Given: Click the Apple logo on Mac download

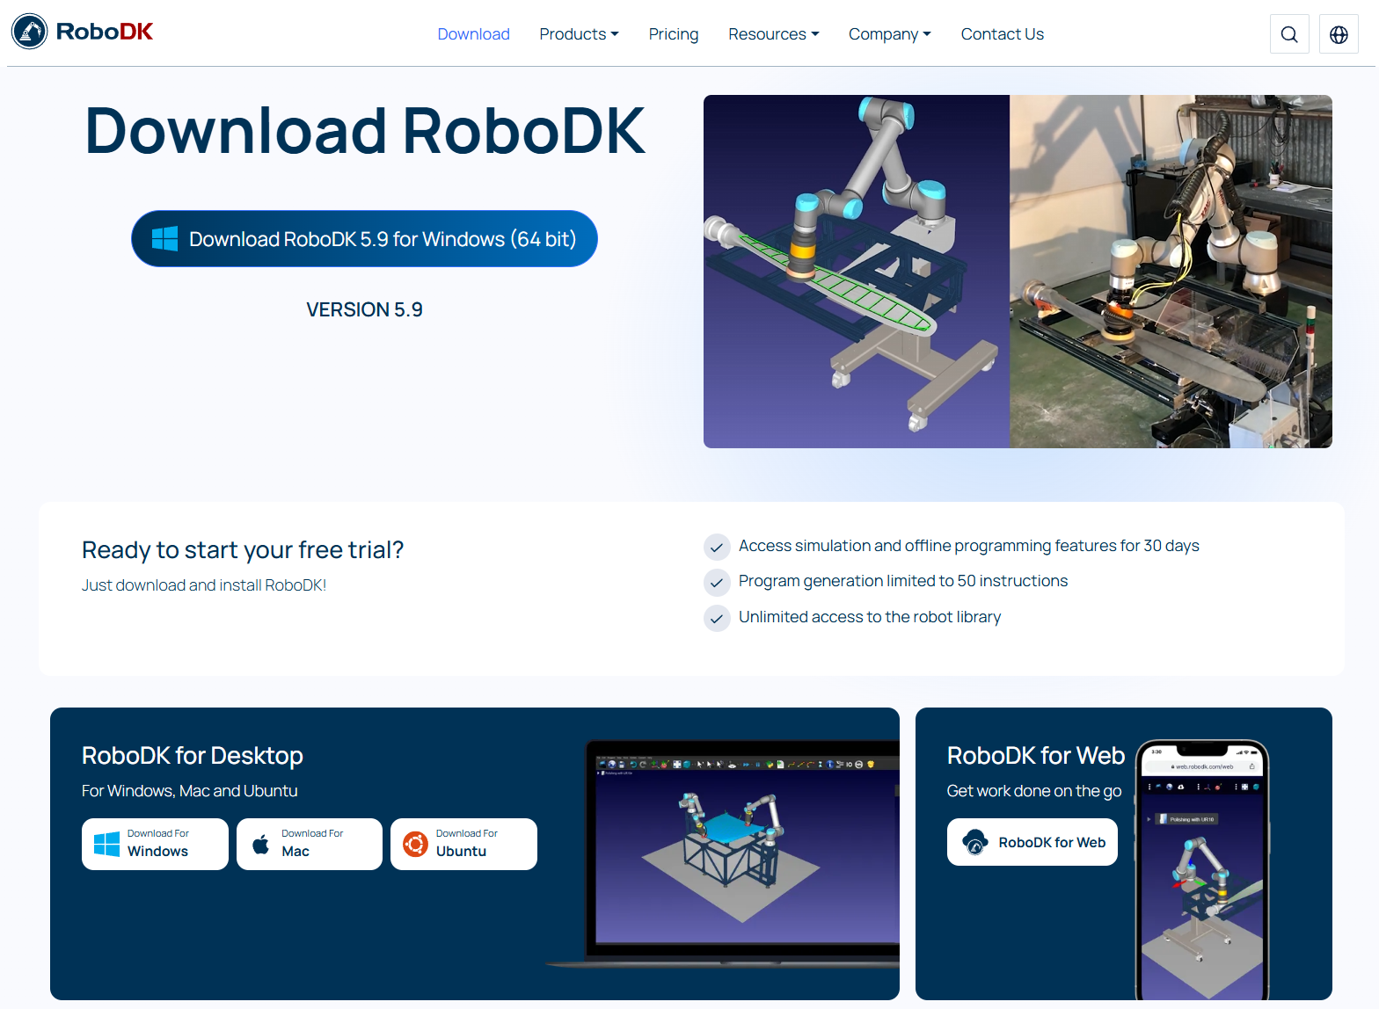Looking at the screenshot, I should click(x=261, y=844).
